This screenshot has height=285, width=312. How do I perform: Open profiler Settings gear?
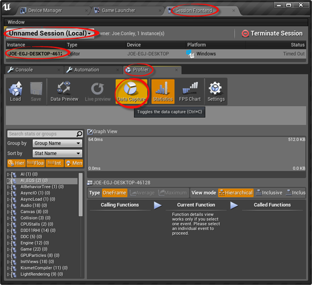point(216,91)
